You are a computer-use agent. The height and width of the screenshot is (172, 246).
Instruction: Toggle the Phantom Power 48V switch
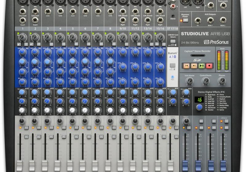pyautogui.click(x=186, y=20)
